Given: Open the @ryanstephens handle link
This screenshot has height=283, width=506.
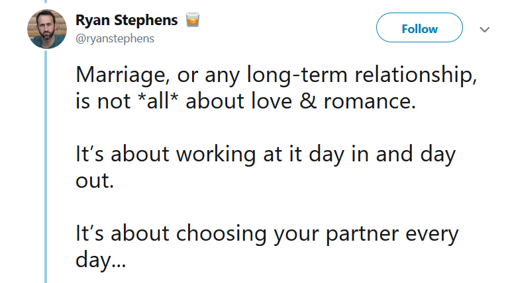Looking at the screenshot, I should [115, 38].
